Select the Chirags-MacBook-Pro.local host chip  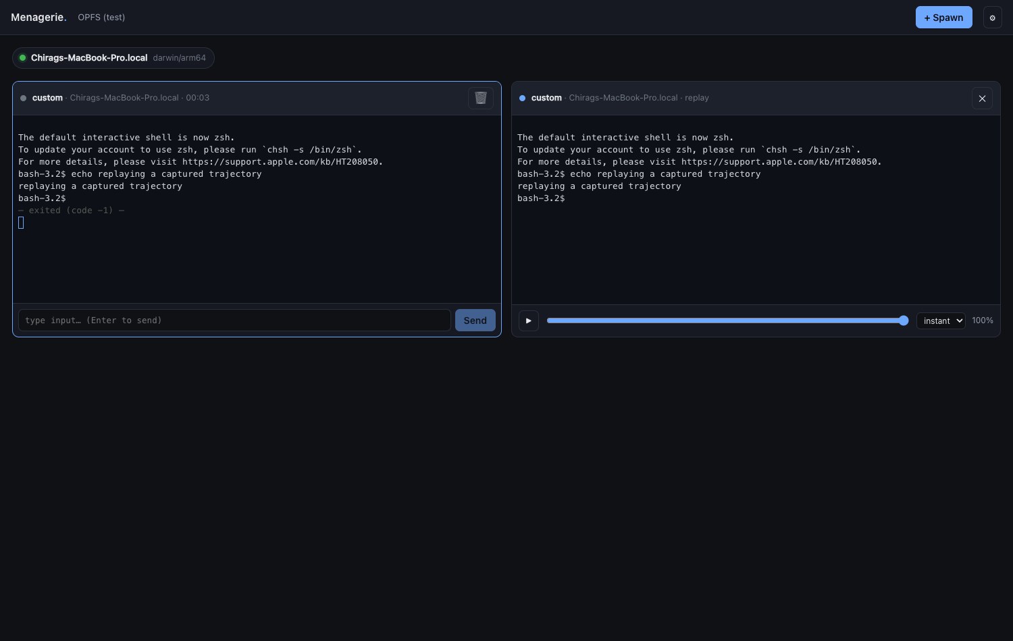[x=113, y=58]
